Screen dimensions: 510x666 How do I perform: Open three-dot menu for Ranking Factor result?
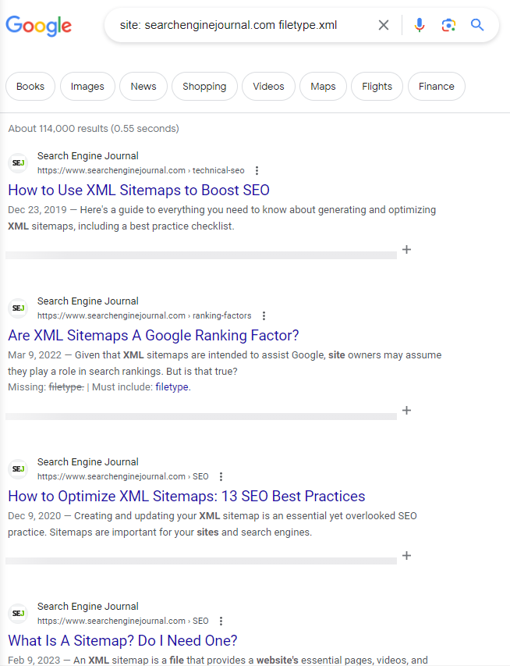[x=264, y=315]
